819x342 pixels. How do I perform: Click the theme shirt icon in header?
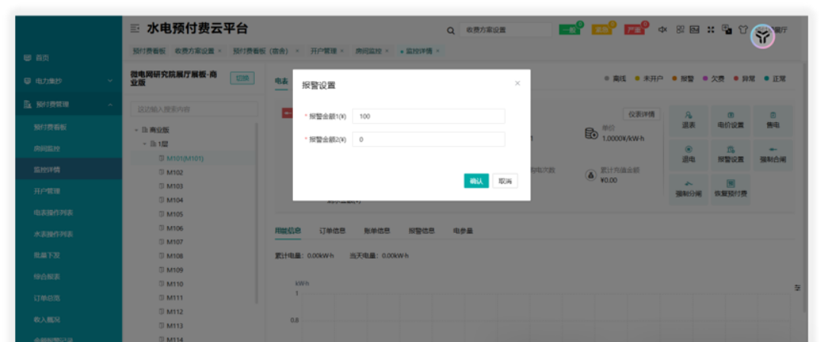[x=742, y=30]
